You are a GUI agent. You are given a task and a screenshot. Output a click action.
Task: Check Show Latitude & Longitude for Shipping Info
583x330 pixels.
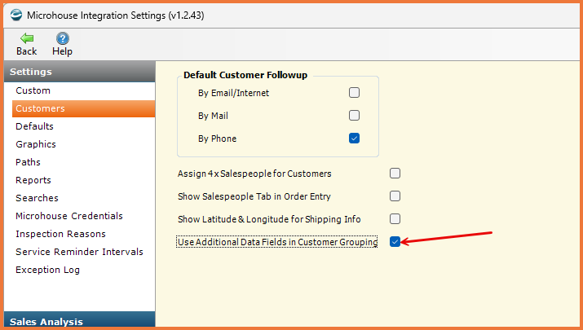tap(395, 219)
